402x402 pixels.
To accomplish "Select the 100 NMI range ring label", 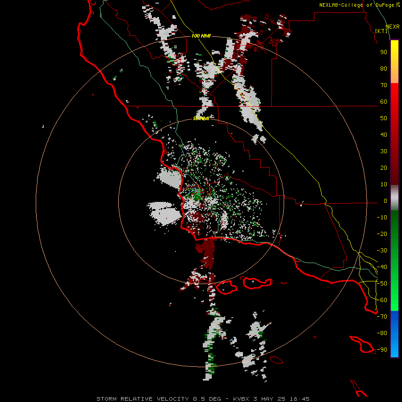I will 201,36.
